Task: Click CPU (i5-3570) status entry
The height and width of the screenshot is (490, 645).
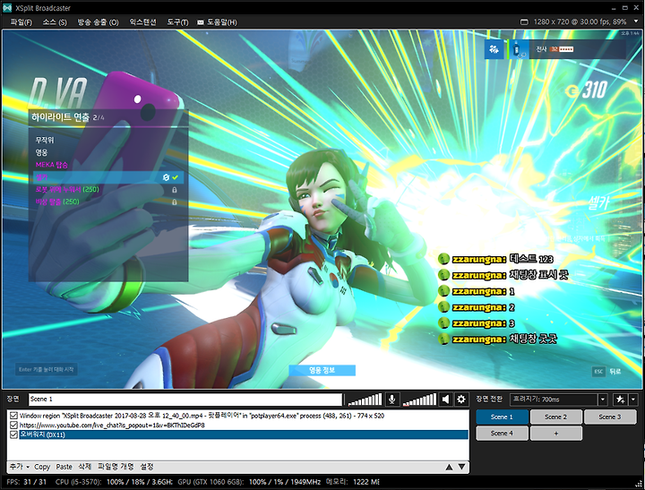Action: [114, 482]
